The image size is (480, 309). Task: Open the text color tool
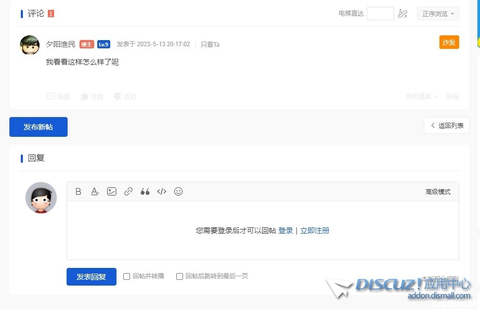click(95, 191)
